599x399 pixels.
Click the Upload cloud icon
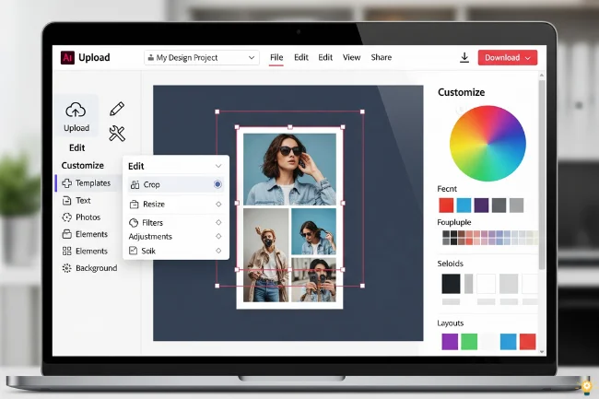click(76, 111)
